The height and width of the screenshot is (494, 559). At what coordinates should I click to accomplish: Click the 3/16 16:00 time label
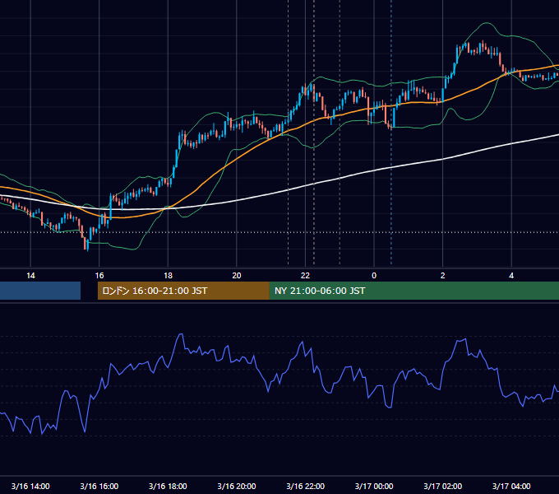coord(99,486)
